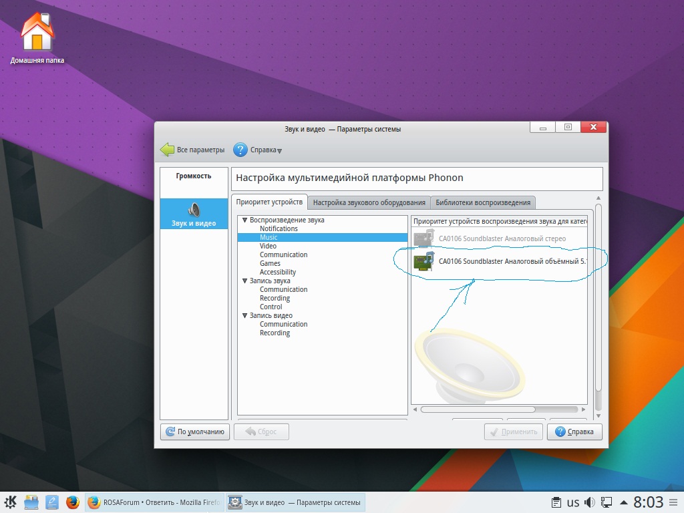Maximize the Параметры системы window

568,127
